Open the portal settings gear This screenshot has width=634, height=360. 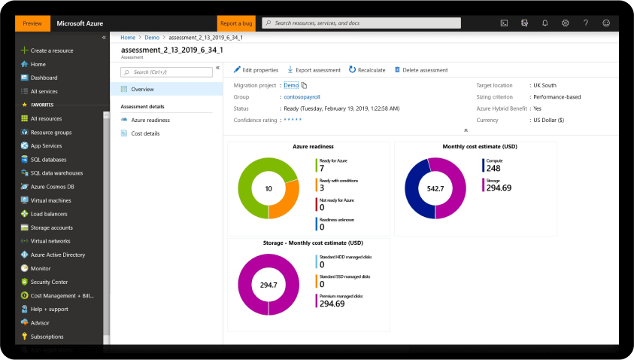tap(565, 23)
